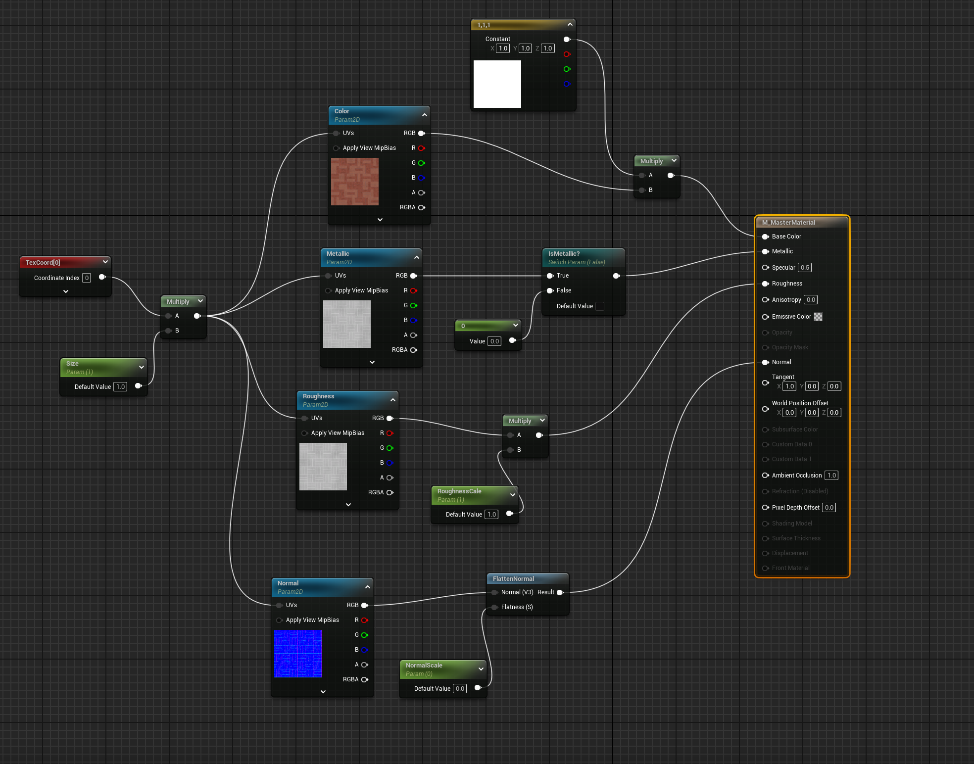This screenshot has height=764, width=974.
Task: Expand the bottom chevron of Metallic node
Action: (372, 362)
